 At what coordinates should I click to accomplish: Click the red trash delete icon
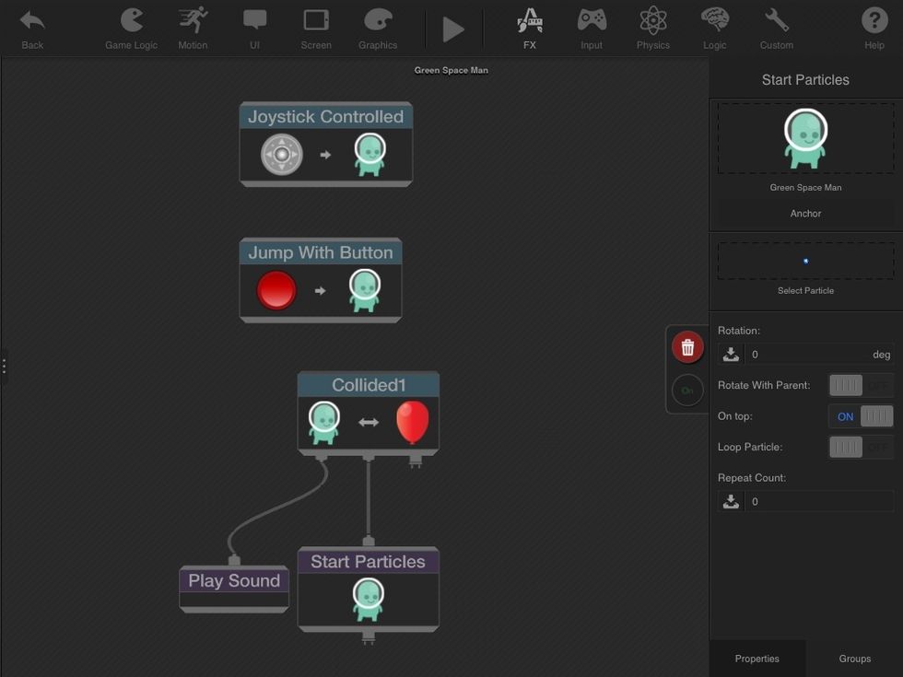point(687,347)
